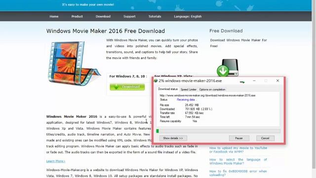Click the download dialog's globe title icon
Image resolution: width=316 pixels, height=178 pixels.
[x=156, y=81]
